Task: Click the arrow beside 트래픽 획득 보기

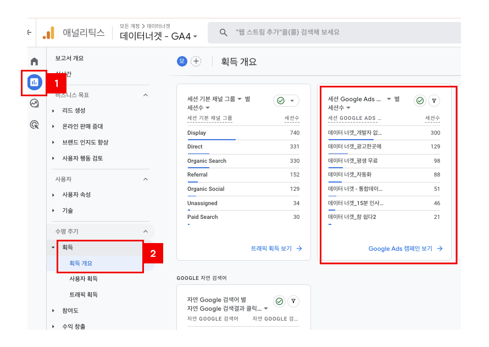Action: (299, 249)
